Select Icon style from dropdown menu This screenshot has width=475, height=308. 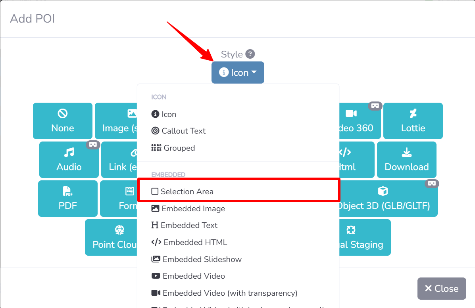169,114
